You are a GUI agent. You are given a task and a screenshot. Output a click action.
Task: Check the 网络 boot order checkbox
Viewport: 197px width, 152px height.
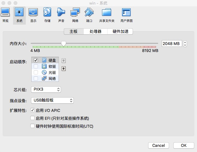point(36,78)
